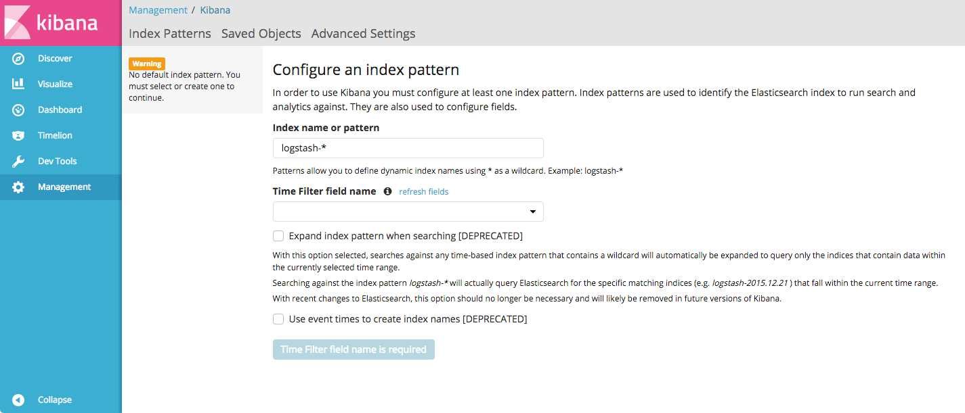This screenshot has width=965, height=413.
Task: Enable Expand index pattern when searching
Action: [278, 236]
